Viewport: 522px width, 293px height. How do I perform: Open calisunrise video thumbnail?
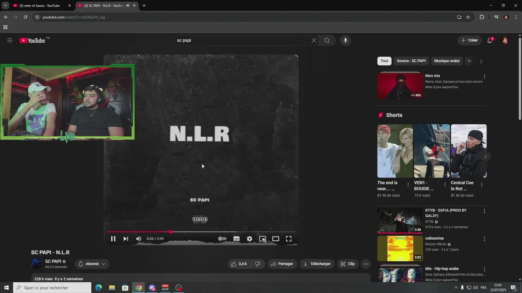(x=400, y=248)
